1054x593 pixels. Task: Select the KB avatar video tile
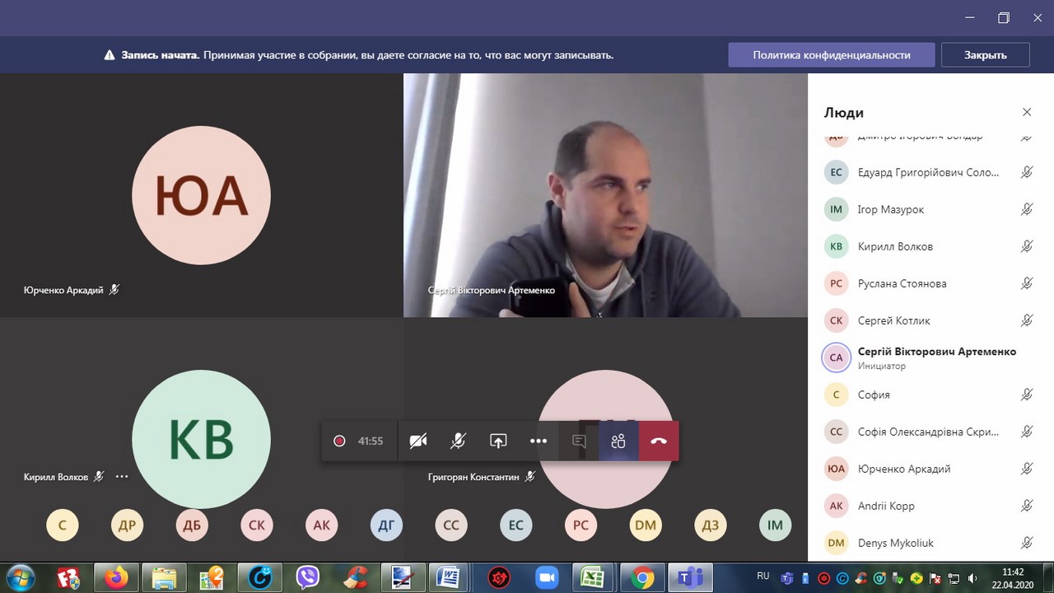(201, 439)
